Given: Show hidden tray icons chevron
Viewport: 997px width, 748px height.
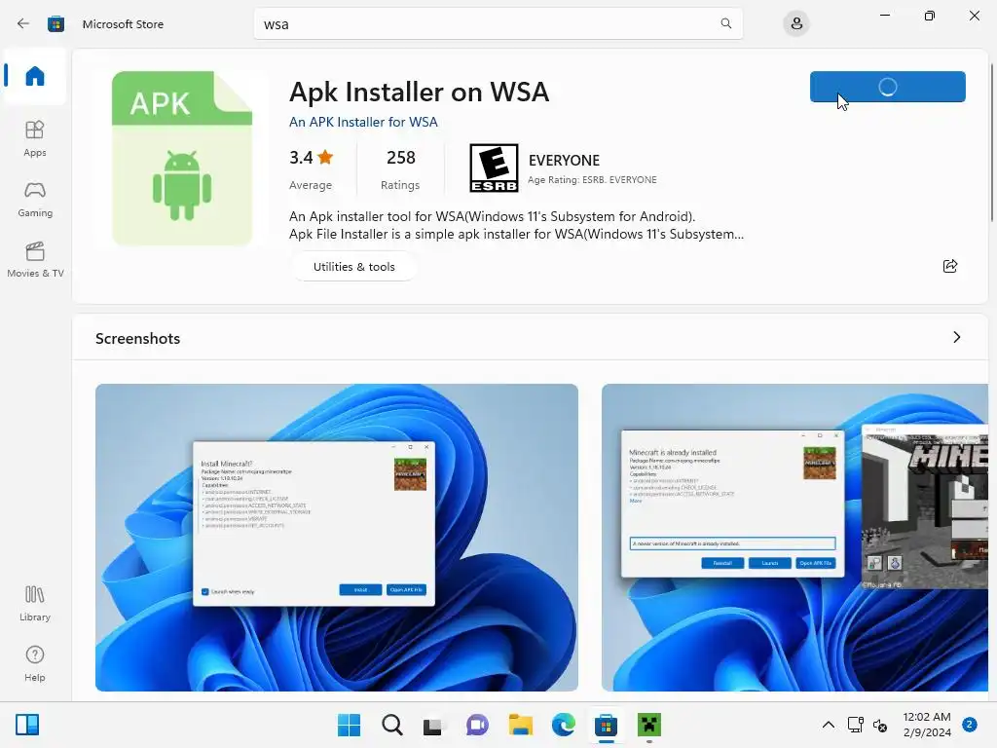Looking at the screenshot, I should click(x=828, y=725).
